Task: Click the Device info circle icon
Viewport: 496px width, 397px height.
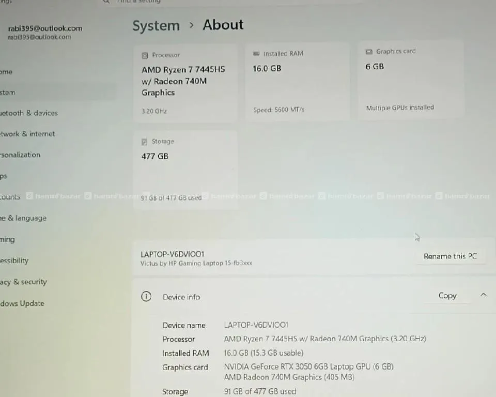Action: point(146,297)
